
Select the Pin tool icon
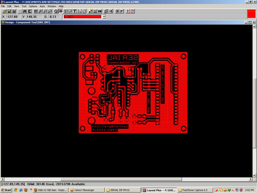click(66, 11)
